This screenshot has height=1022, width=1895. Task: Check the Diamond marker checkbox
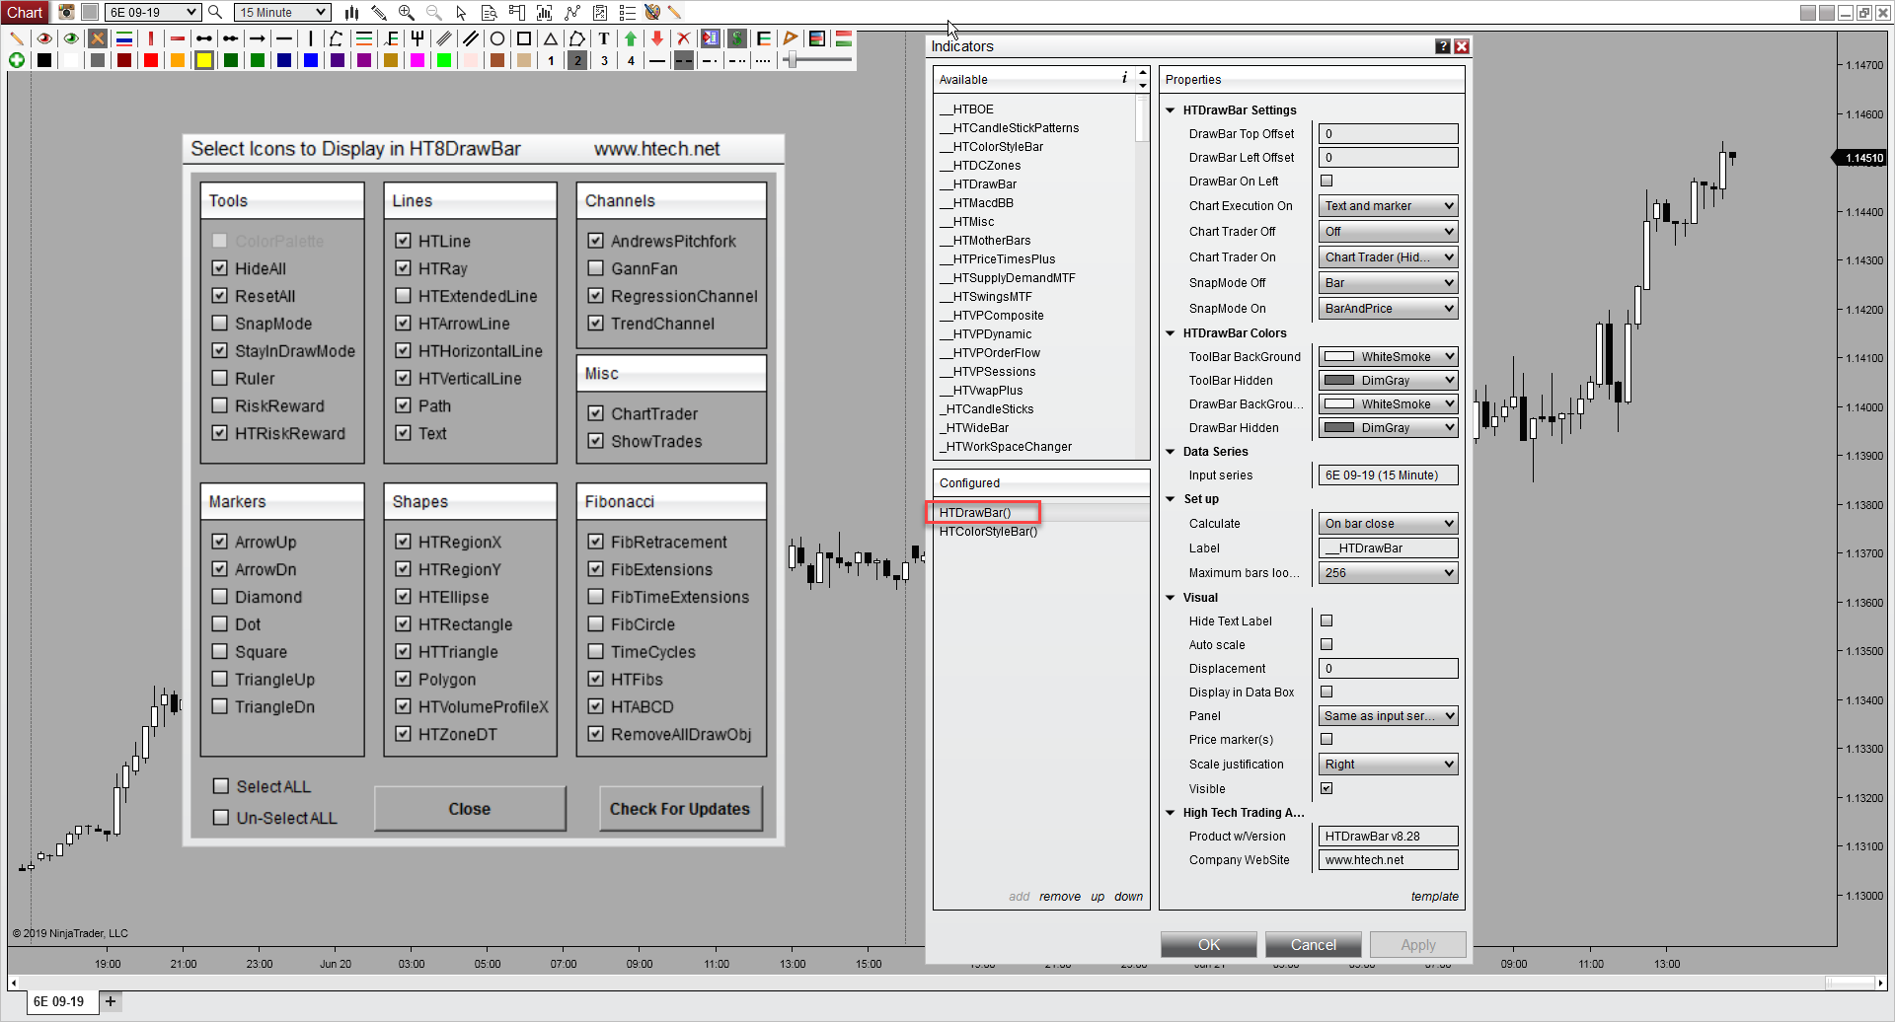pyautogui.click(x=219, y=597)
